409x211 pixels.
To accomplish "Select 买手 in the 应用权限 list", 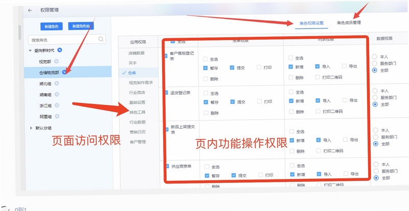I will [132, 63].
